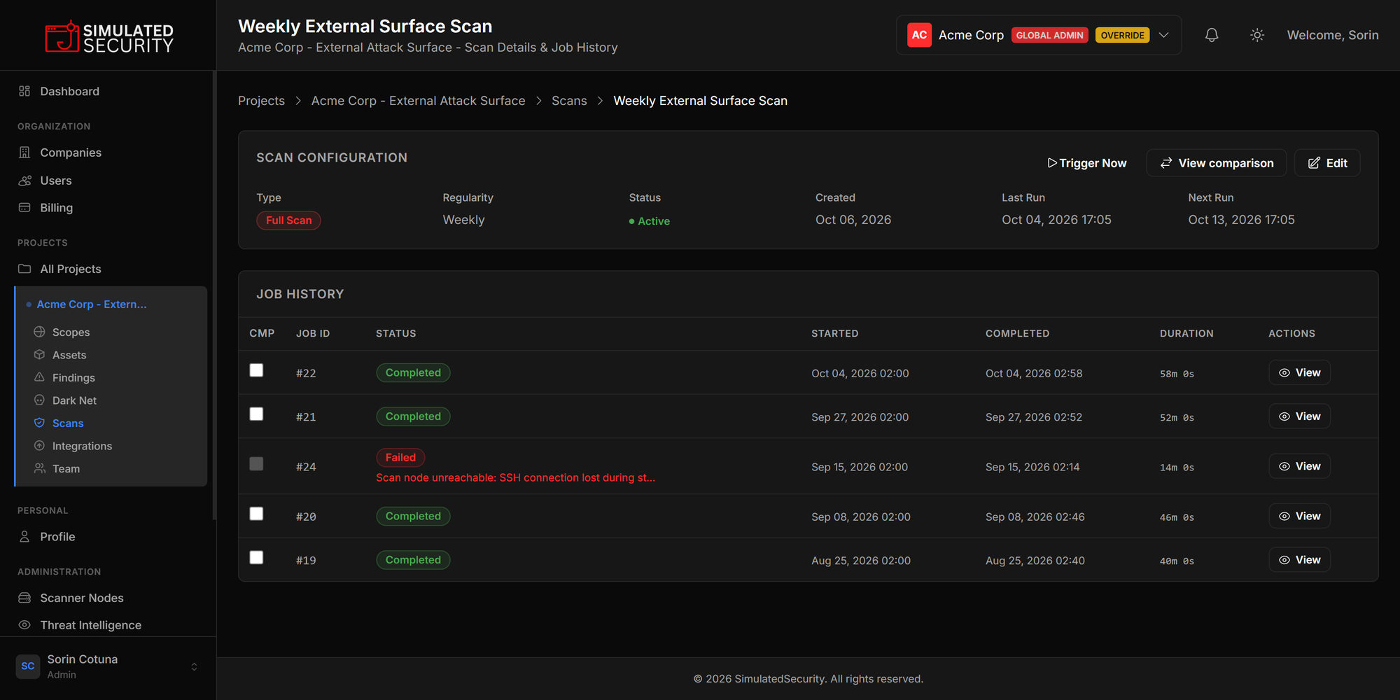Viewport: 1400px width, 700px height.
Task: Click the Findings warning triangle icon
Action: click(x=39, y=377)
